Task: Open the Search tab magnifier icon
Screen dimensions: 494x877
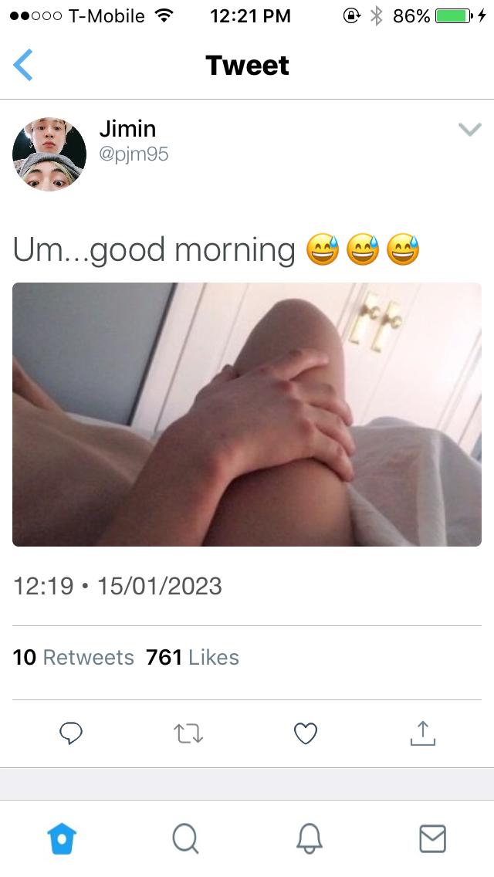Action: 185,839
